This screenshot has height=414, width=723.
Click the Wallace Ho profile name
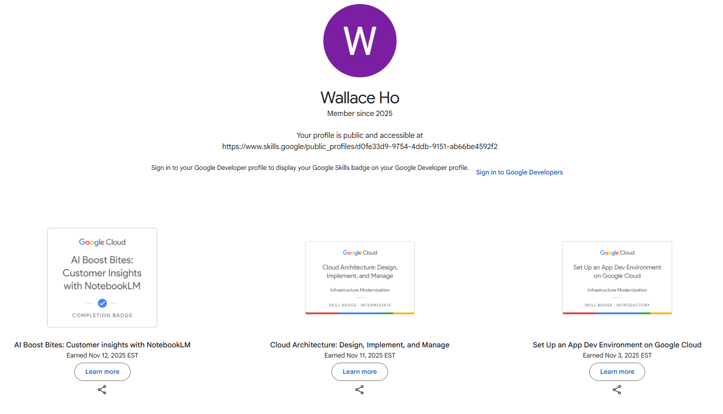[x=360, y=98]
